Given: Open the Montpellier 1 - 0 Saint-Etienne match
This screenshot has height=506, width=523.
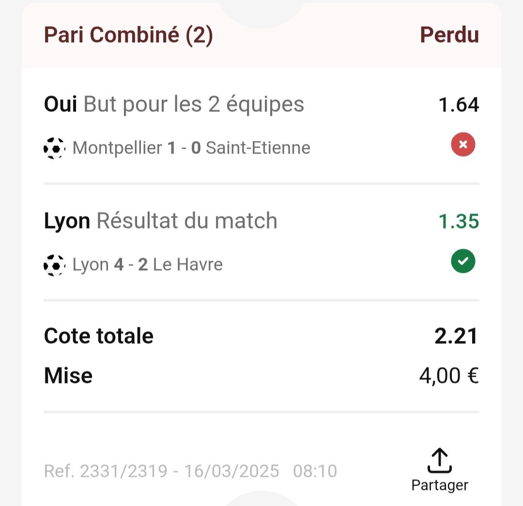Looking at the screenshot, I should pyautogui.click(x=191, y=148).
